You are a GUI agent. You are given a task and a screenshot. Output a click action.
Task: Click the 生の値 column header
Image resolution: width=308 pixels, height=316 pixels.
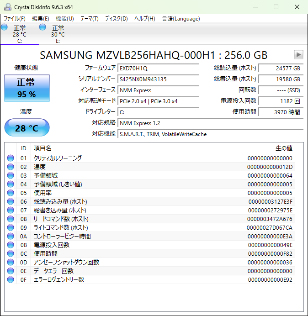pos(283,148)
